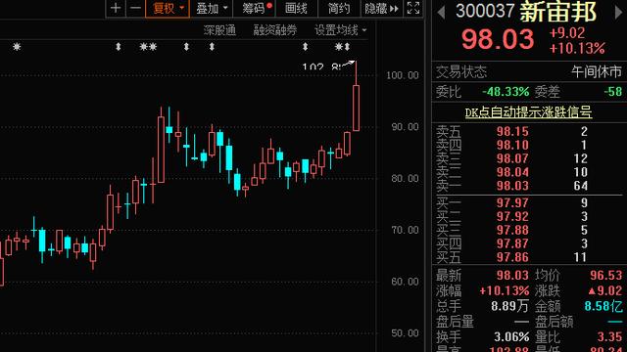Activate the 画线 drawing tool
This screenshot has width=627, height=352.
click(296, 9)
